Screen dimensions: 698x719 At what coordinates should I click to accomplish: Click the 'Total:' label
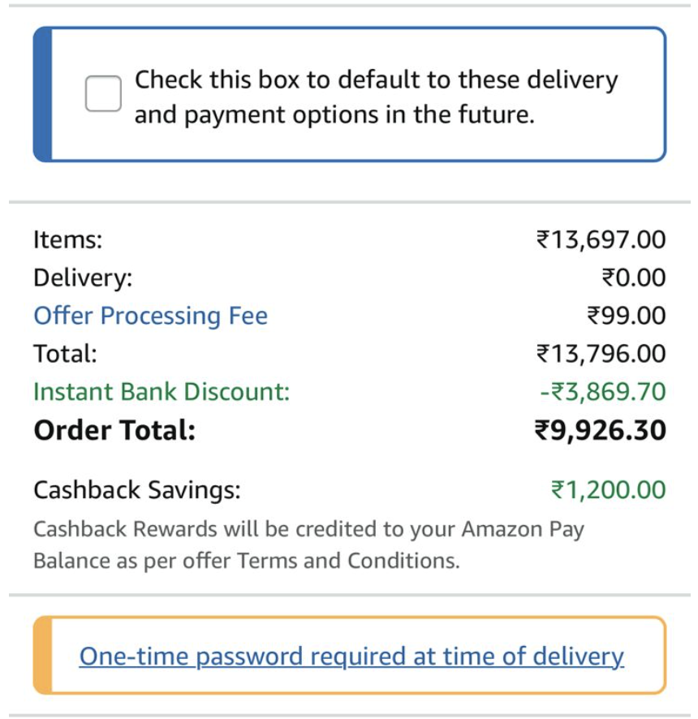coord(65,354)
